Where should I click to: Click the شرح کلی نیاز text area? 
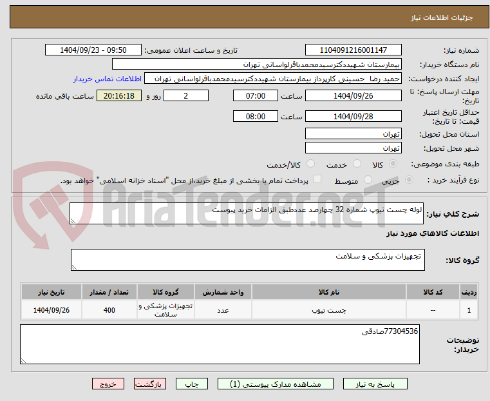tap(247, 213)
